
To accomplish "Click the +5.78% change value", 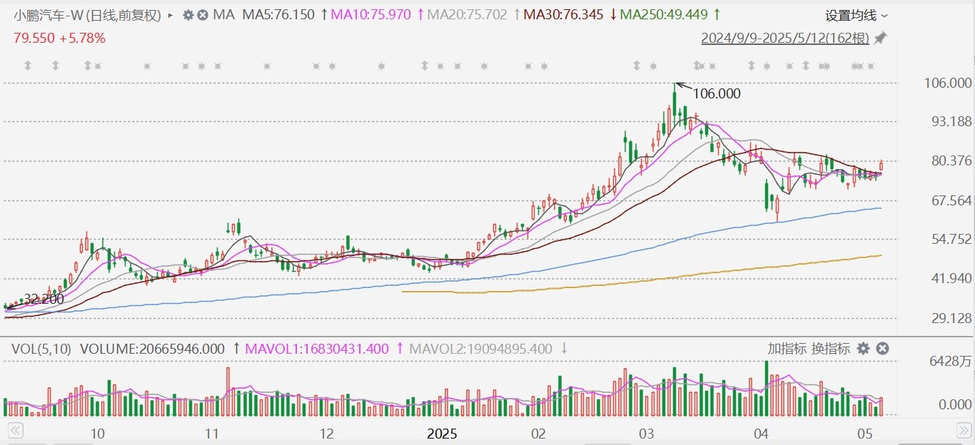I will [x=82, y=38].
